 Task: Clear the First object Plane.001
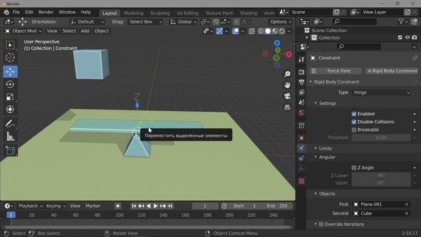coord(407,205)
